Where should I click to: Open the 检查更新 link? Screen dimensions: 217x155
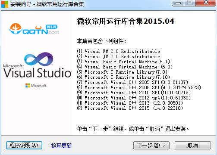point(62,146)
